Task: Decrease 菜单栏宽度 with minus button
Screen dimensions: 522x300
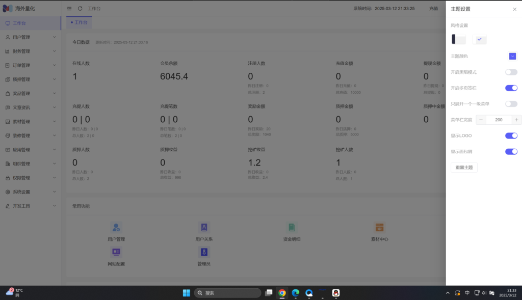Action: 481,120
